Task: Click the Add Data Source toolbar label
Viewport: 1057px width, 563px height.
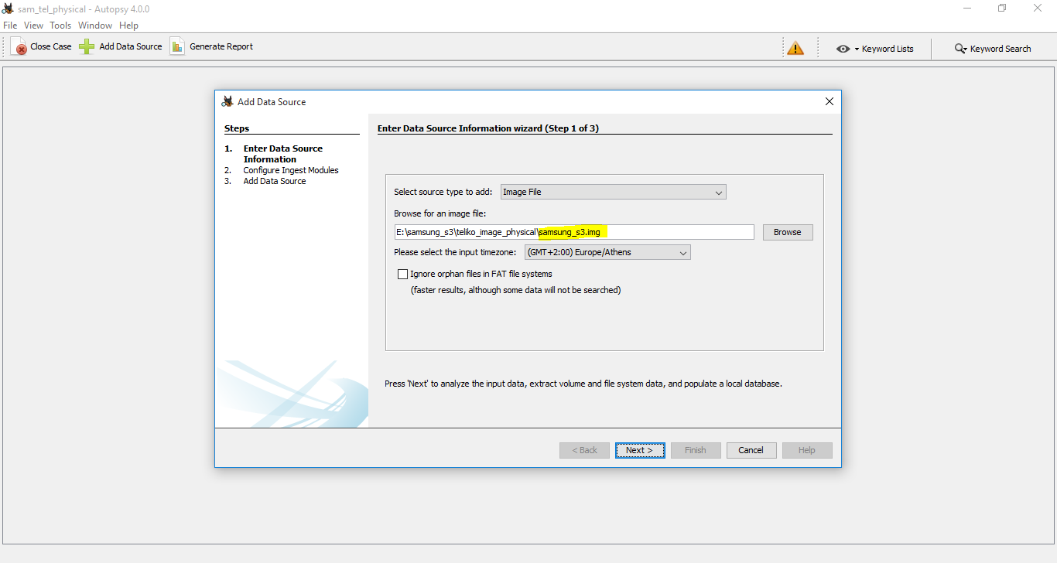Action: click(x=131, y=46)
